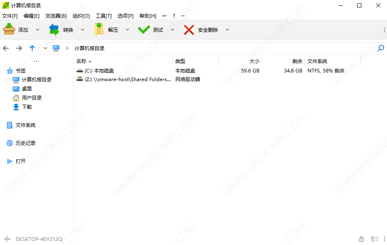387x245 pixels.
Task: Open the 工具[T] menu
Action: click(104, 16)
